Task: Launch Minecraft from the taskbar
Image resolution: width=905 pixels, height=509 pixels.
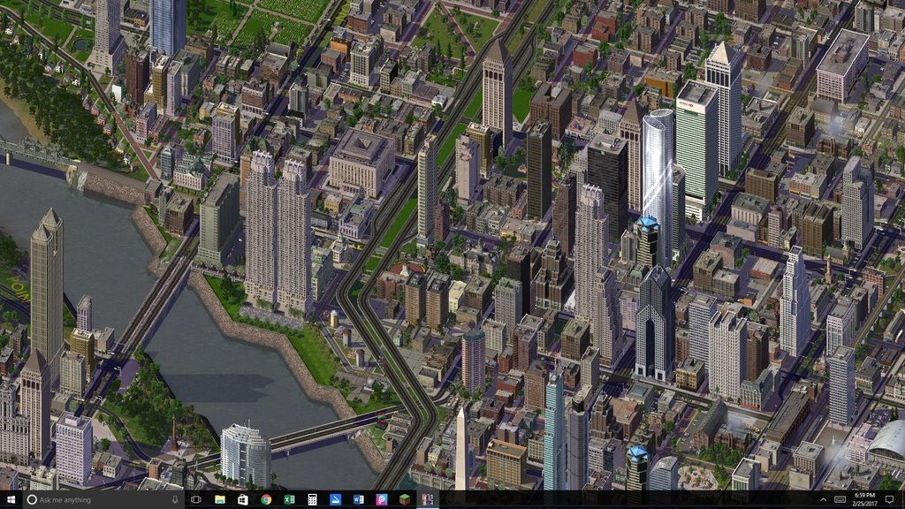Action: coord(405,500)
